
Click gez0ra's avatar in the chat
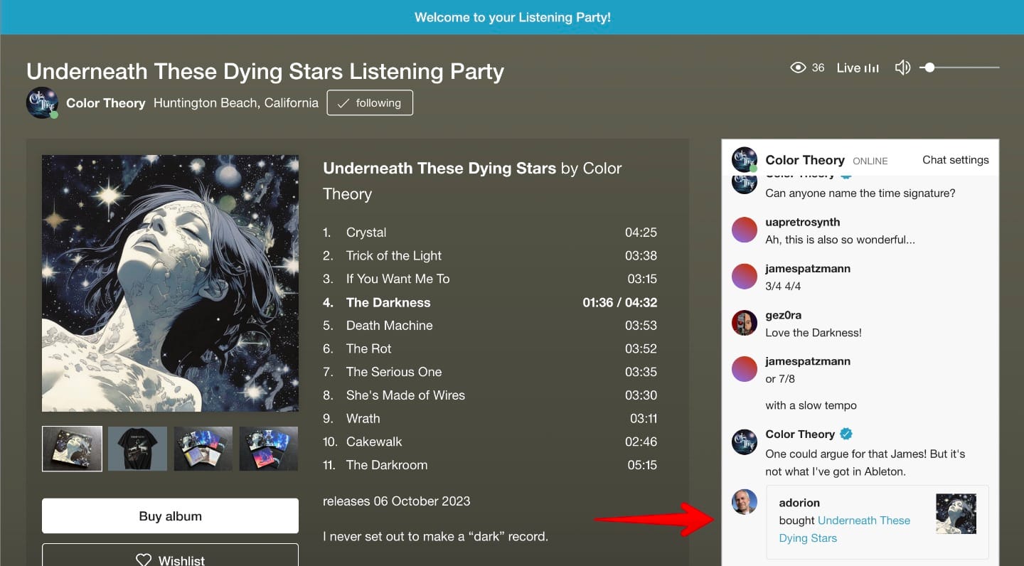click(x=744, y=323)
